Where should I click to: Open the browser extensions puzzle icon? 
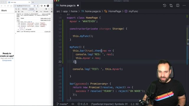pos(45,6)
